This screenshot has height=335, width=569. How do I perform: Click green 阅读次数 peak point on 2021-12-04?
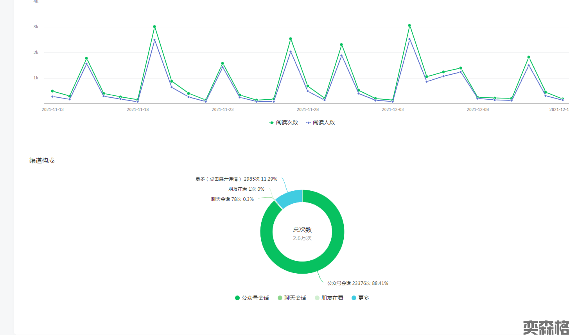[x=409, y=25]
